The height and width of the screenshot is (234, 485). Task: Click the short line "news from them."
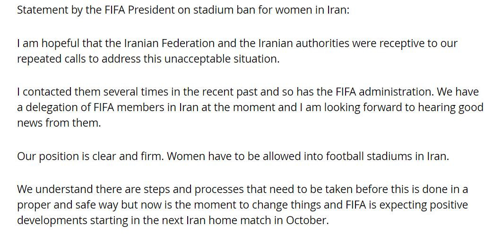pyautogui.click(x=59, y=124)
